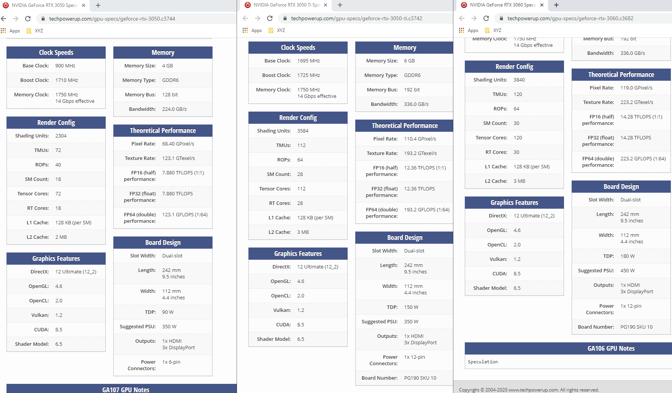This screenshot has width=672, height=393.
Task: Click 3584 shading units value
Action: point(303,131)
